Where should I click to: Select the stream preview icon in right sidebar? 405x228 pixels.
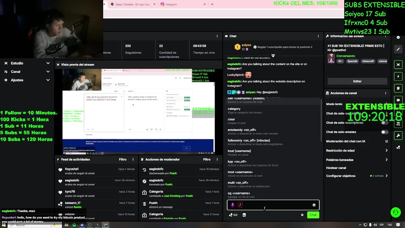(398, 65)
